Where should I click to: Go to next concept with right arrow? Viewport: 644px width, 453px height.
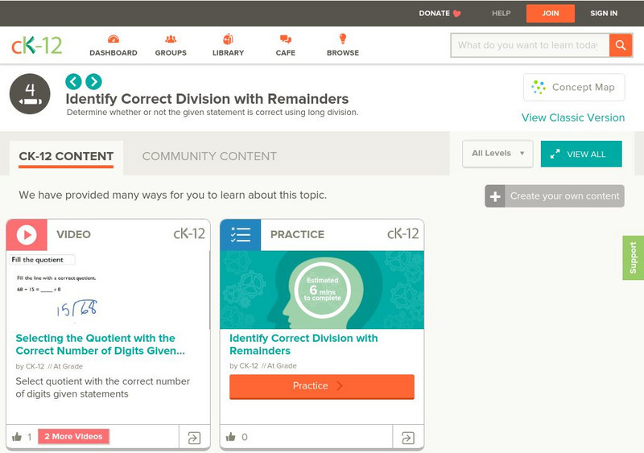coord(93,81)
